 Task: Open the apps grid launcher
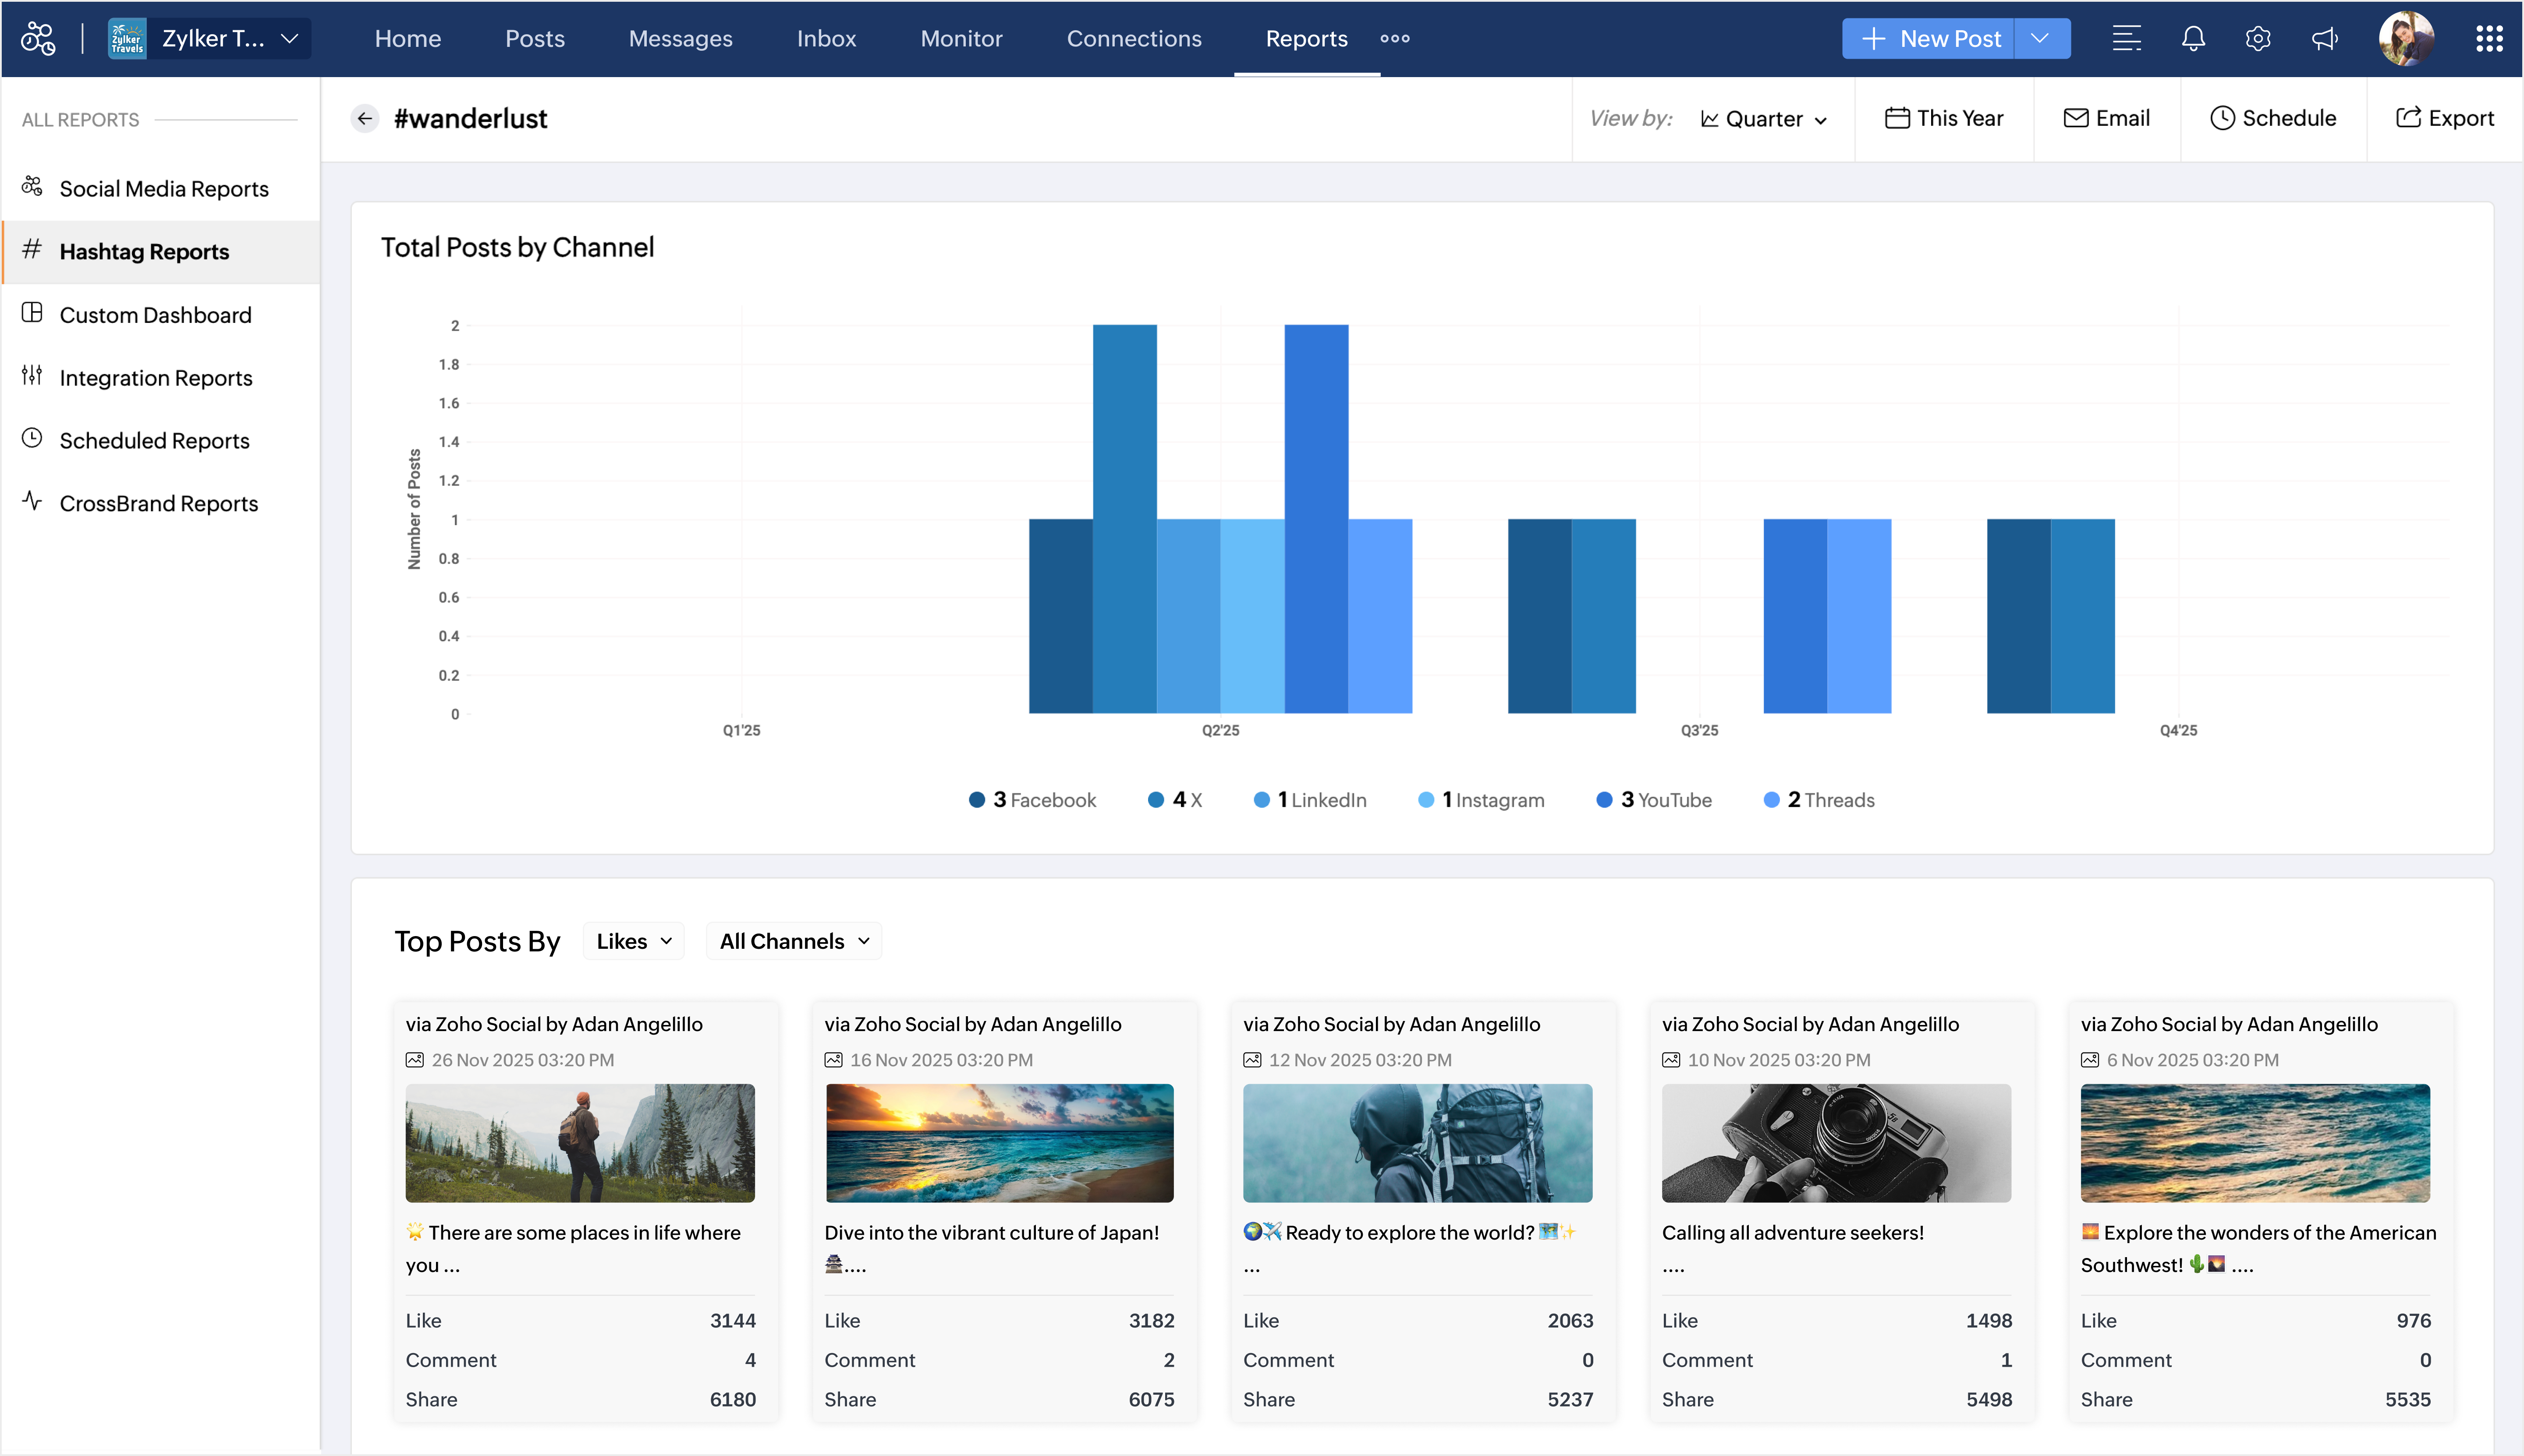click(x=2488, y=39)
